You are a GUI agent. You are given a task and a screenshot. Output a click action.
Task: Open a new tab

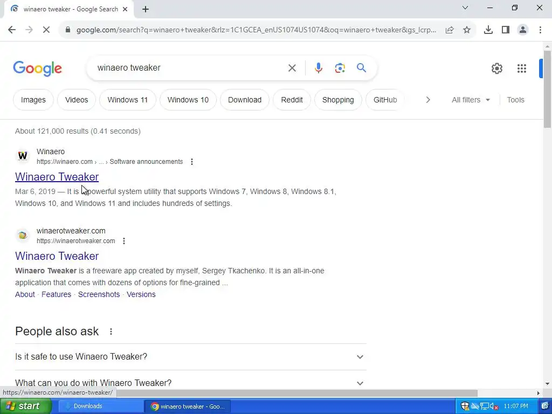click(146, 10)
